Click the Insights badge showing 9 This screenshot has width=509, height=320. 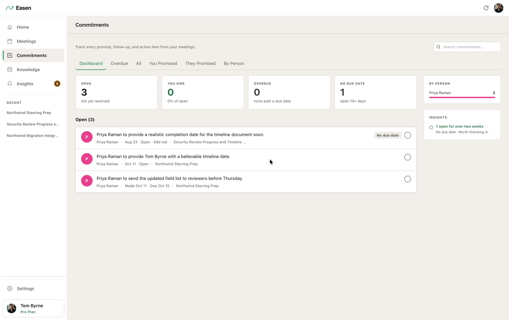pyautogui.click(x=57, y=84)
